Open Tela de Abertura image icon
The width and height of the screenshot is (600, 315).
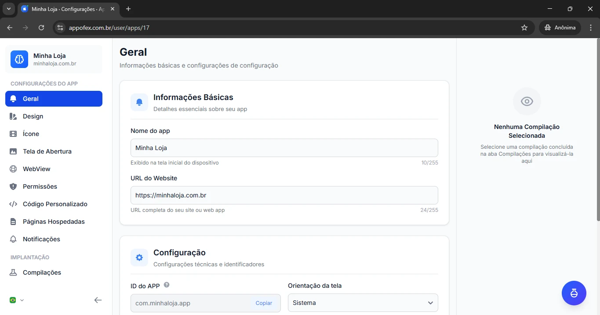[13, 151]
